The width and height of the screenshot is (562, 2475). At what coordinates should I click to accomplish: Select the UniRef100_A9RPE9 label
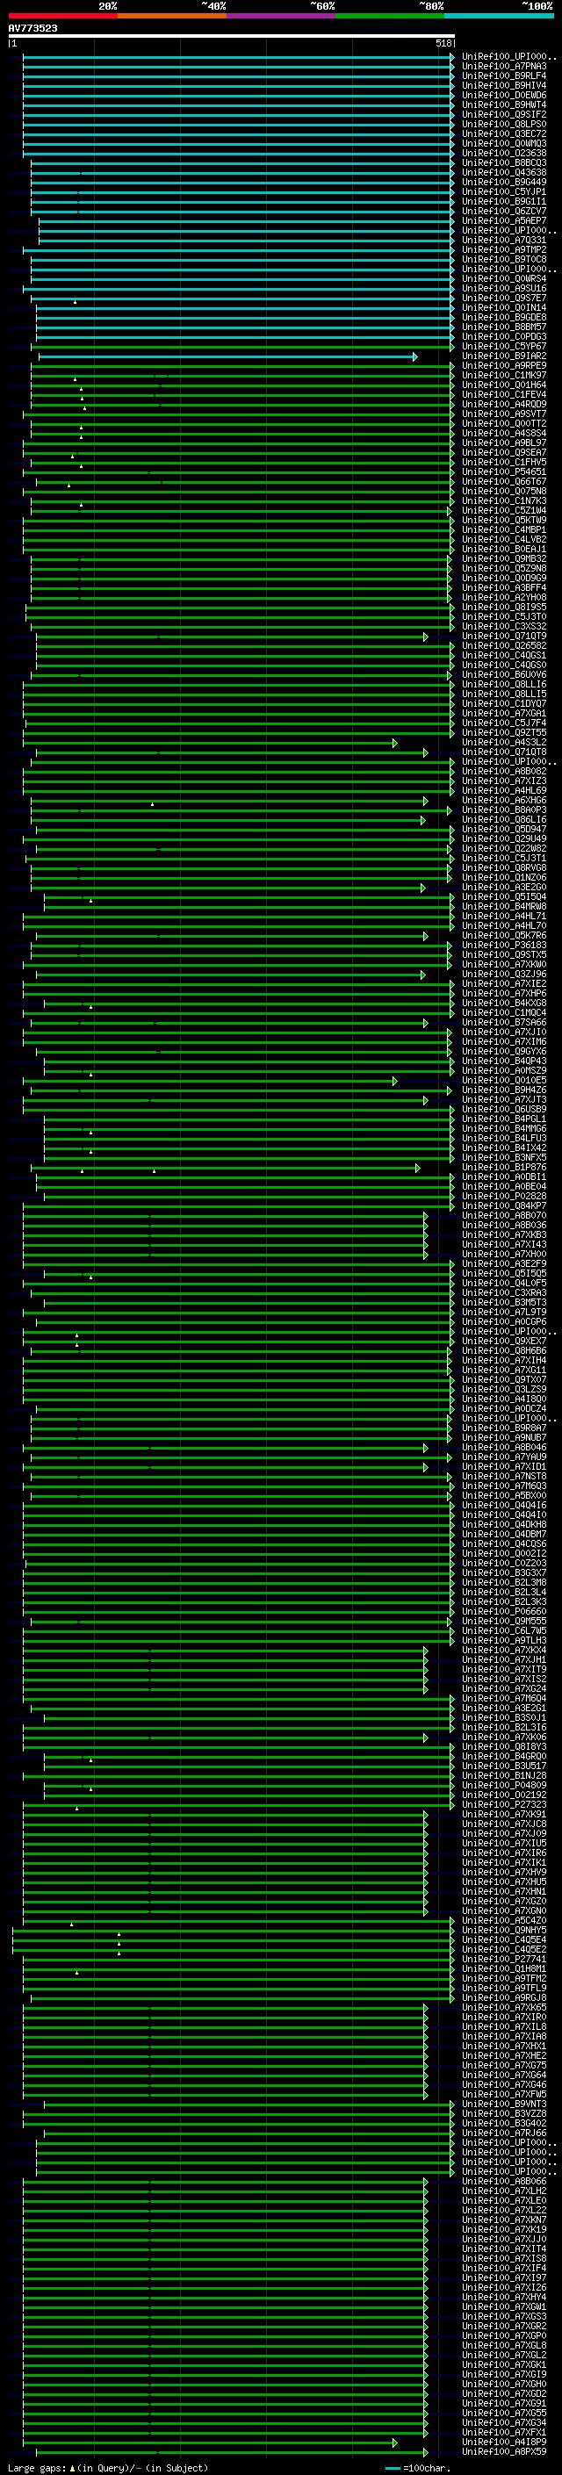pos(503,366)
